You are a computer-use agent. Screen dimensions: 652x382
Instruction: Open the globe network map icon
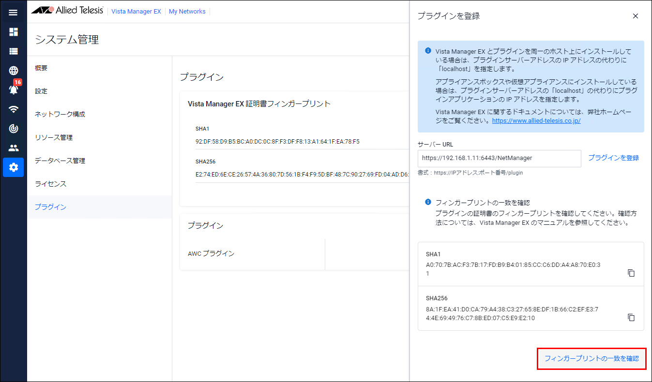(13, 71)
